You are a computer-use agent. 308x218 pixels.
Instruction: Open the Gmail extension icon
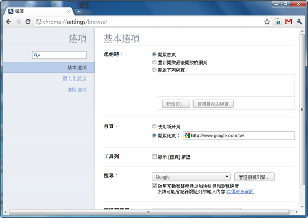[288, 22]
